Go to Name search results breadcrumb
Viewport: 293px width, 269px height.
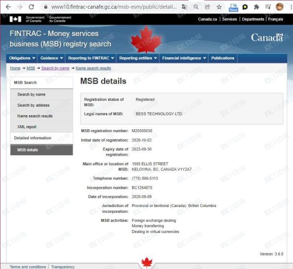pyautogui.click(x=93, y=68)
